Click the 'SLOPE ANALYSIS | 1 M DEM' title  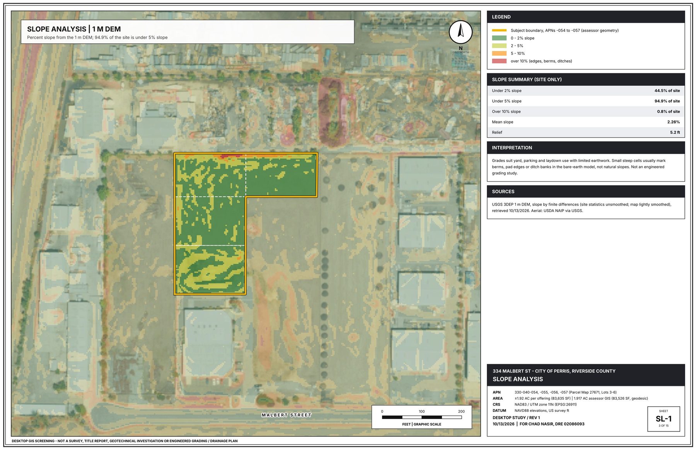74,29
